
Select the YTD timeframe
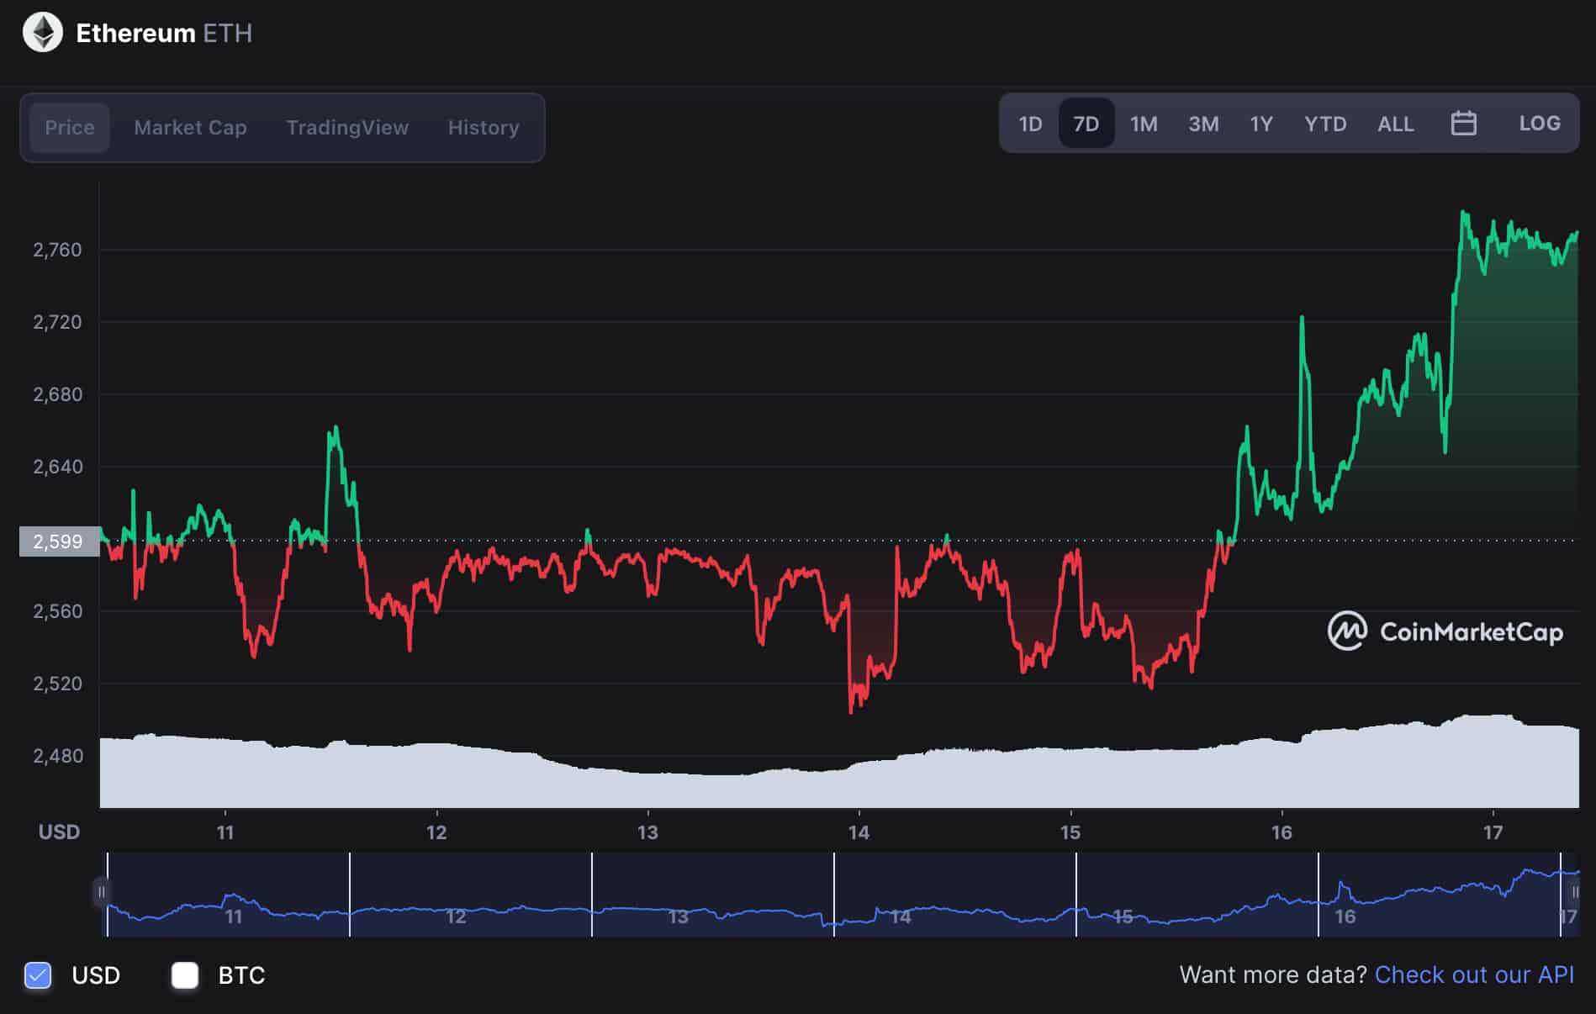(x=1324, y=124)
